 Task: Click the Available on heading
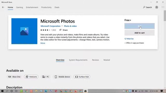[15, 71]
